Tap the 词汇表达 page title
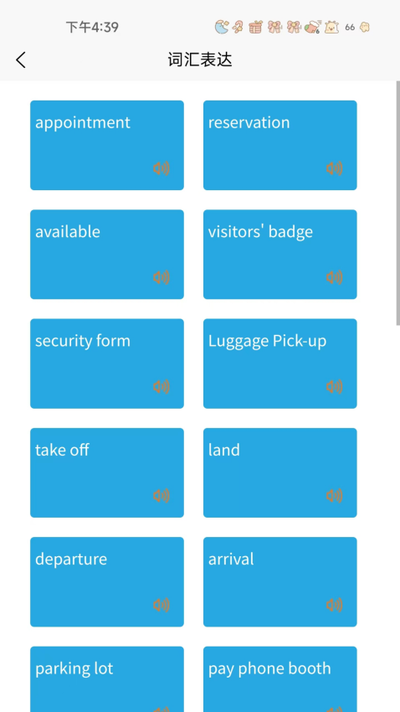The width and height of the screenshot is (400, 712). [200, 60]
